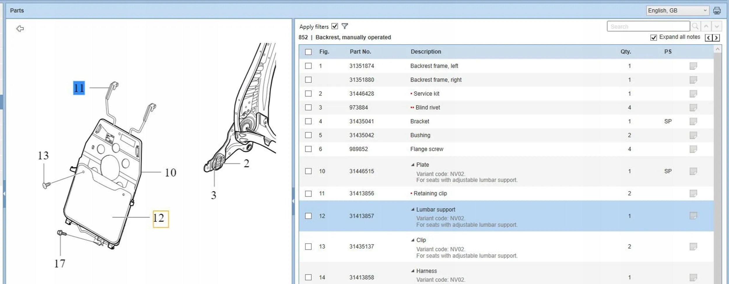Tick the Service kit row checkbox
This screenshot has width=729, height=284.
(308, 94)
